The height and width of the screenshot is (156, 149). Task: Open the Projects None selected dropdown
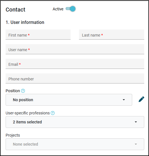point(75,144)
